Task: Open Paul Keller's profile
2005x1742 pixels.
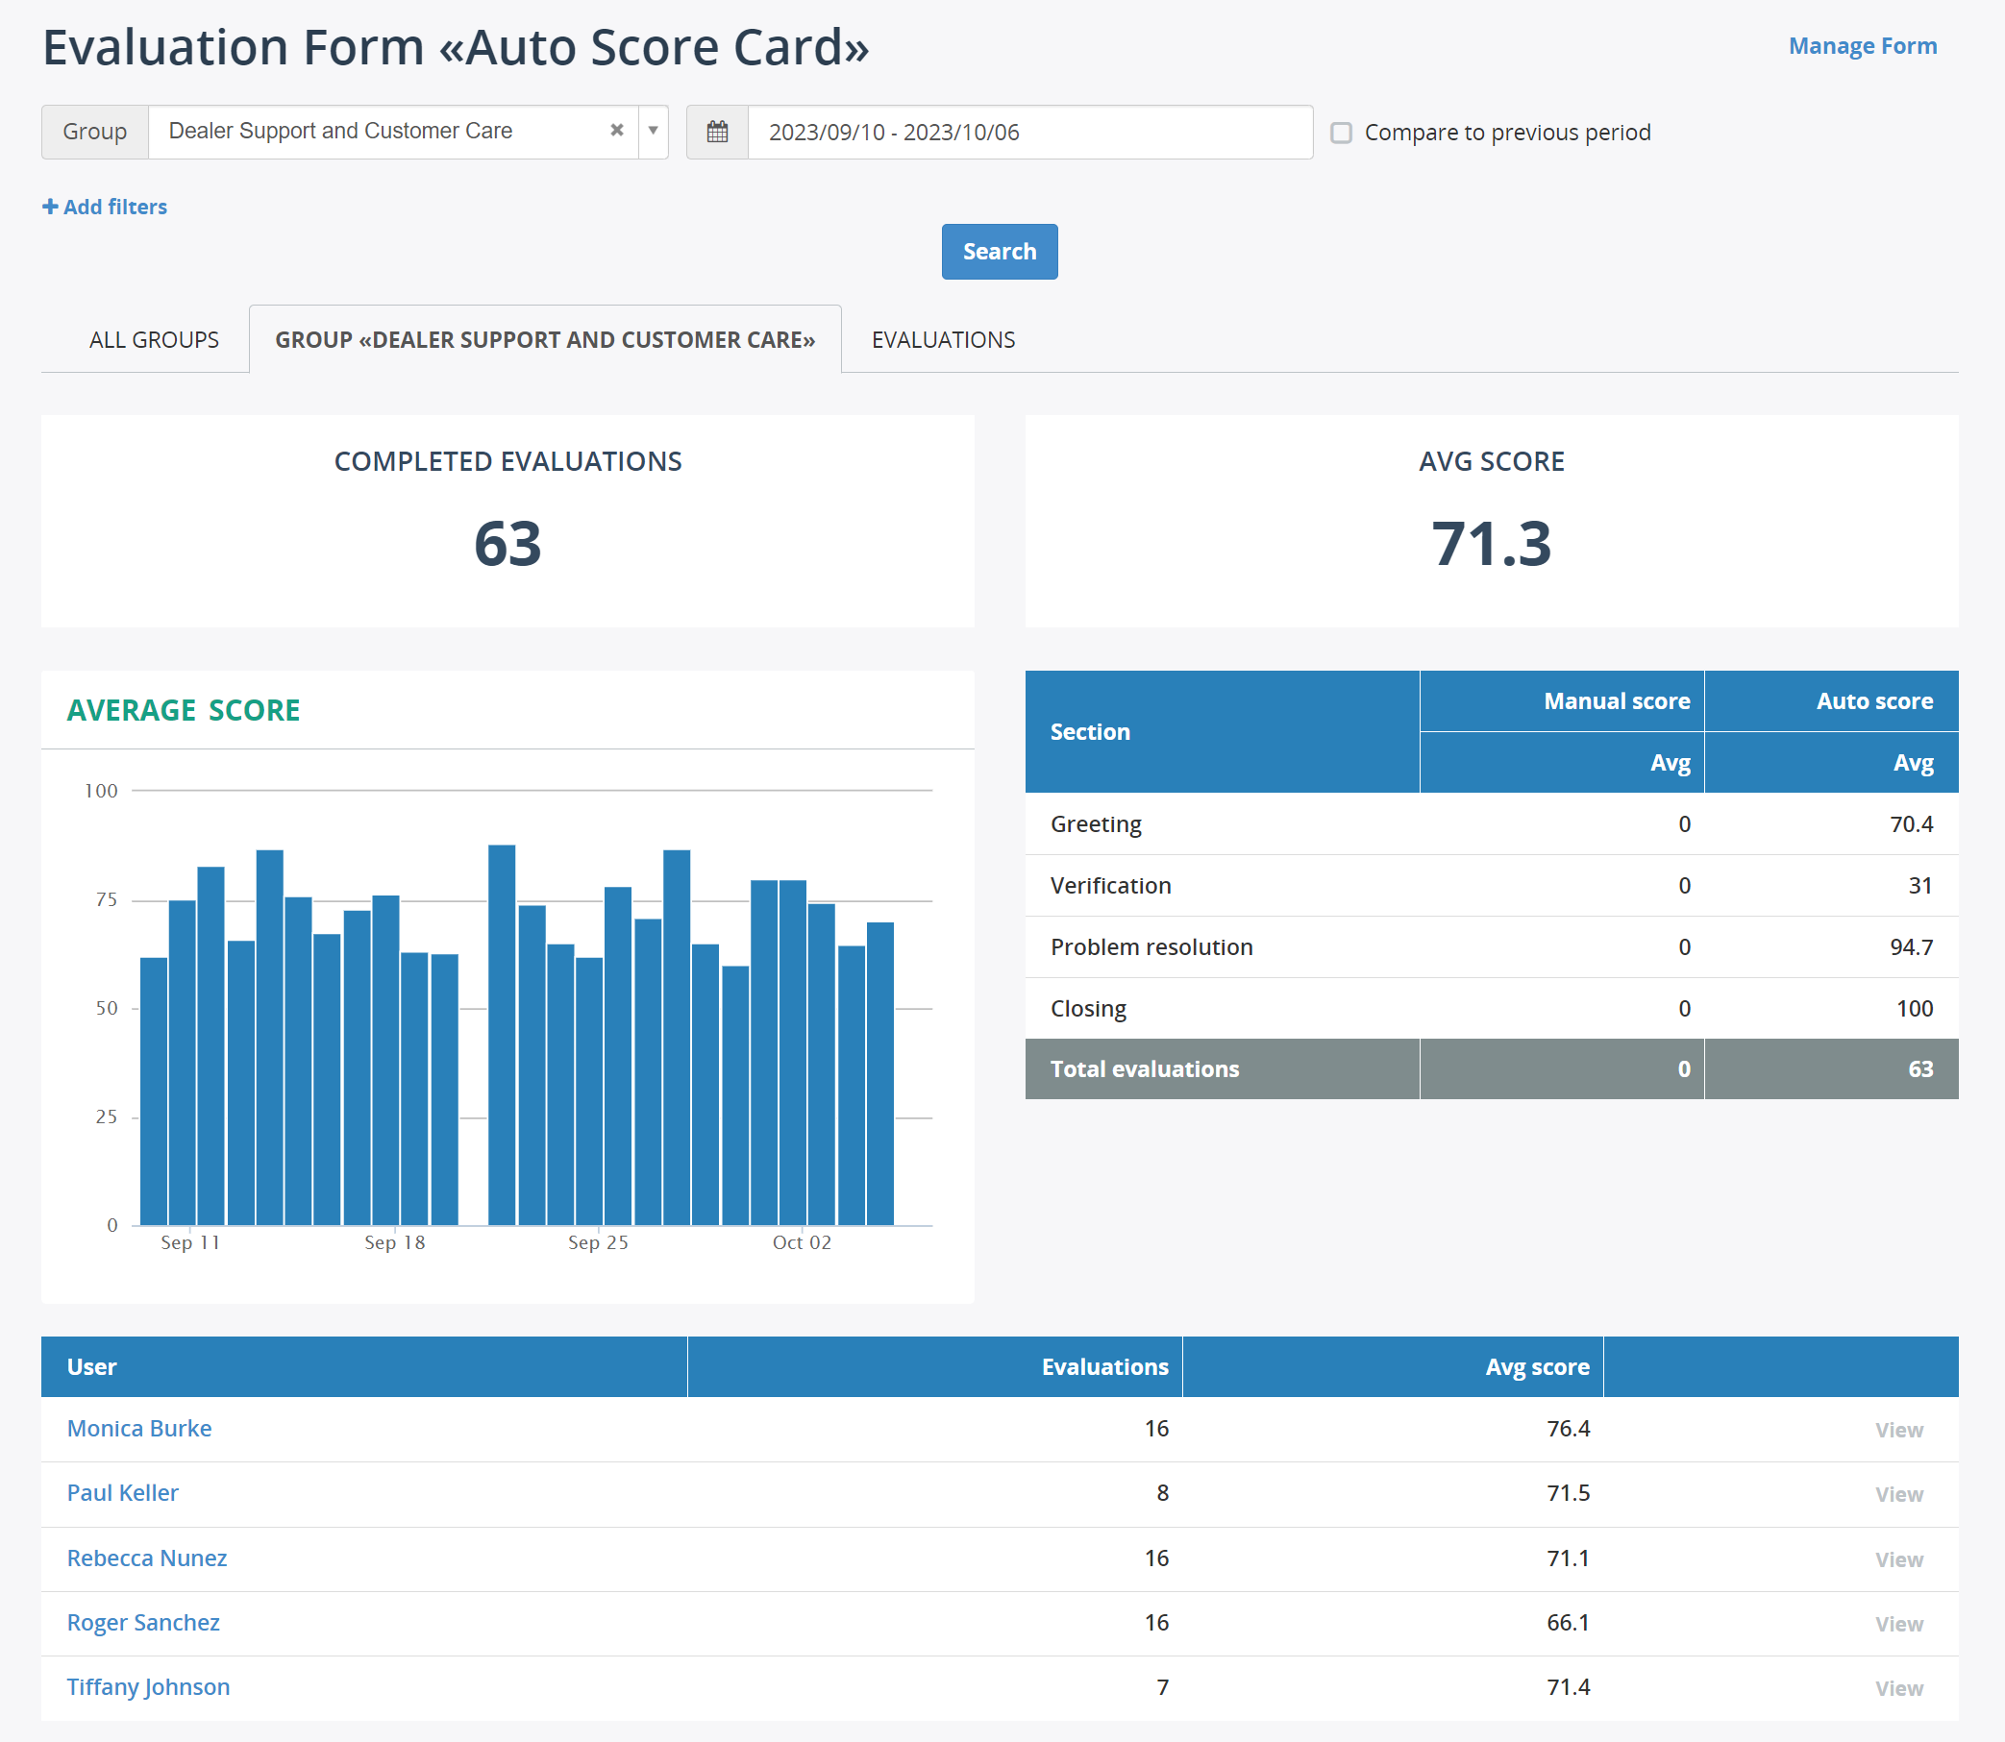Action: (x=122, y=1492)
